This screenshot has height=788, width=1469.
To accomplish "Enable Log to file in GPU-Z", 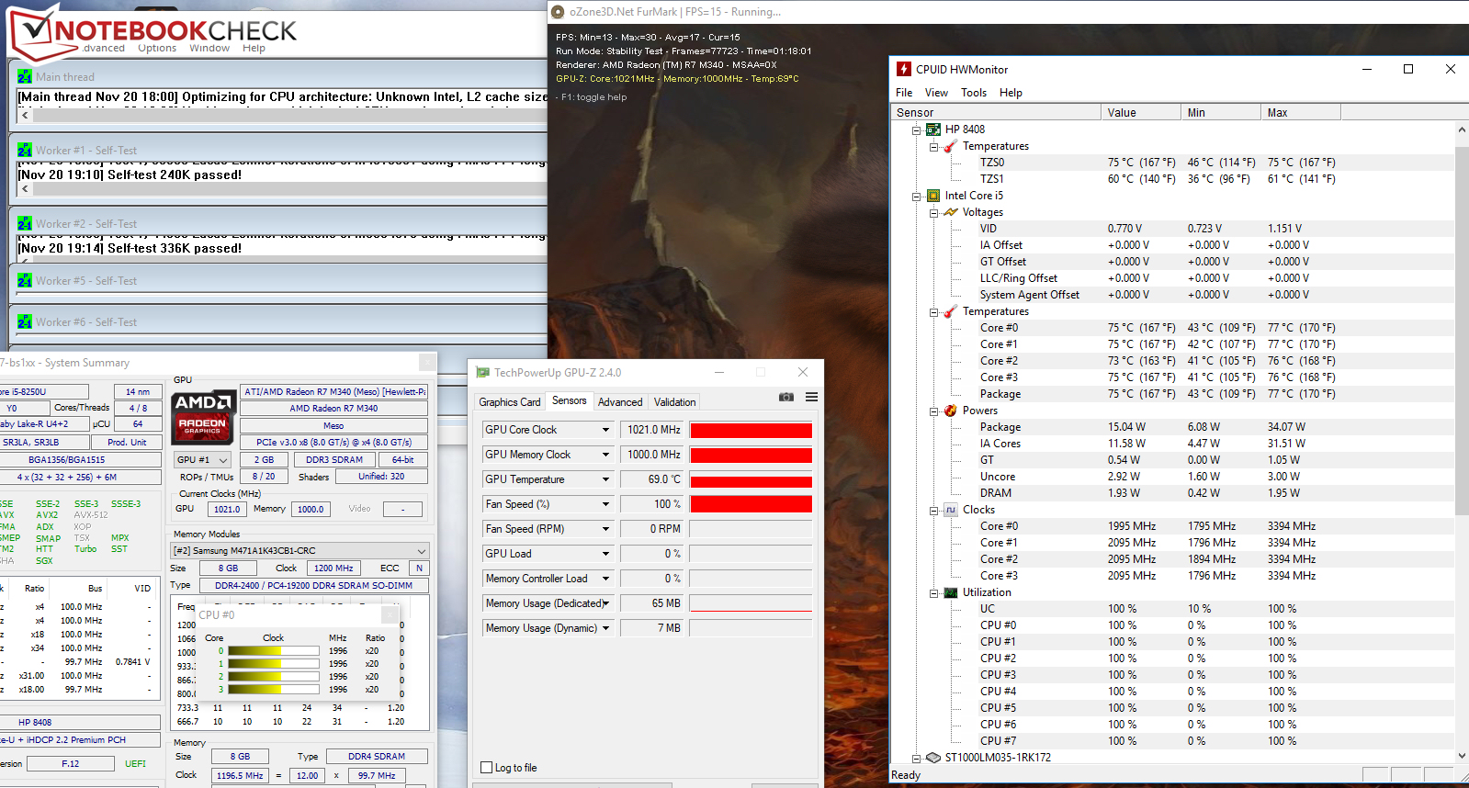I will [x=487, y=768].
